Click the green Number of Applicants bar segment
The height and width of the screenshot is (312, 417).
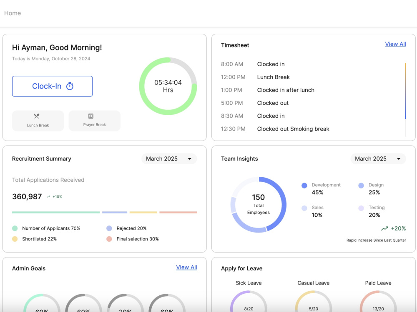coord(56,212)
